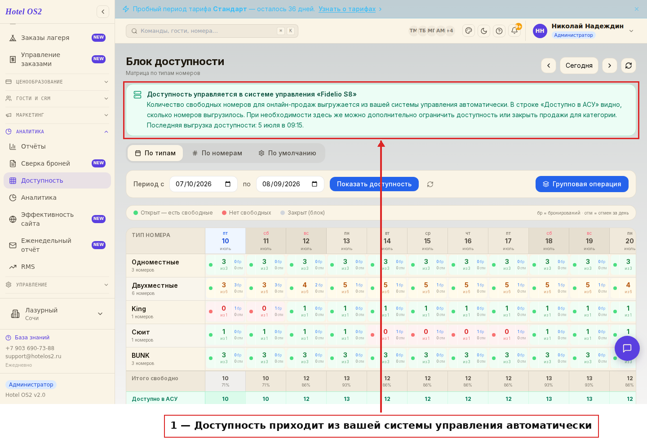The height and width of the screenshot is (448, 647).
Task: Select the 10 июль date column header
Action: point(225,241)
